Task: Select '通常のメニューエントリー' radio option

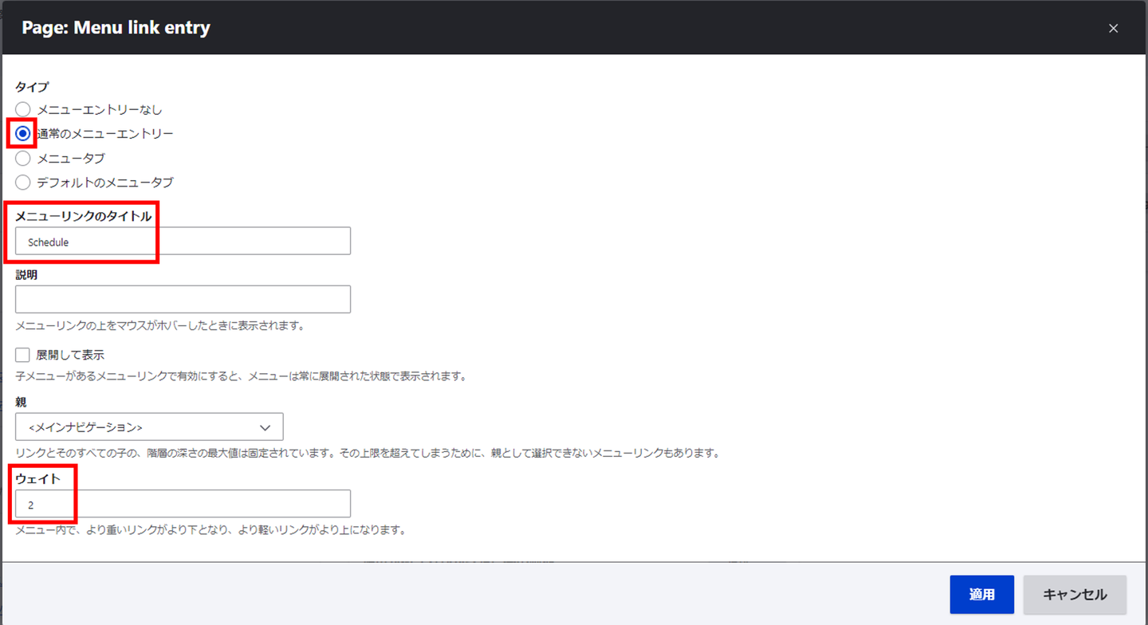Action: pyautogui.click(x=23, y=133)
